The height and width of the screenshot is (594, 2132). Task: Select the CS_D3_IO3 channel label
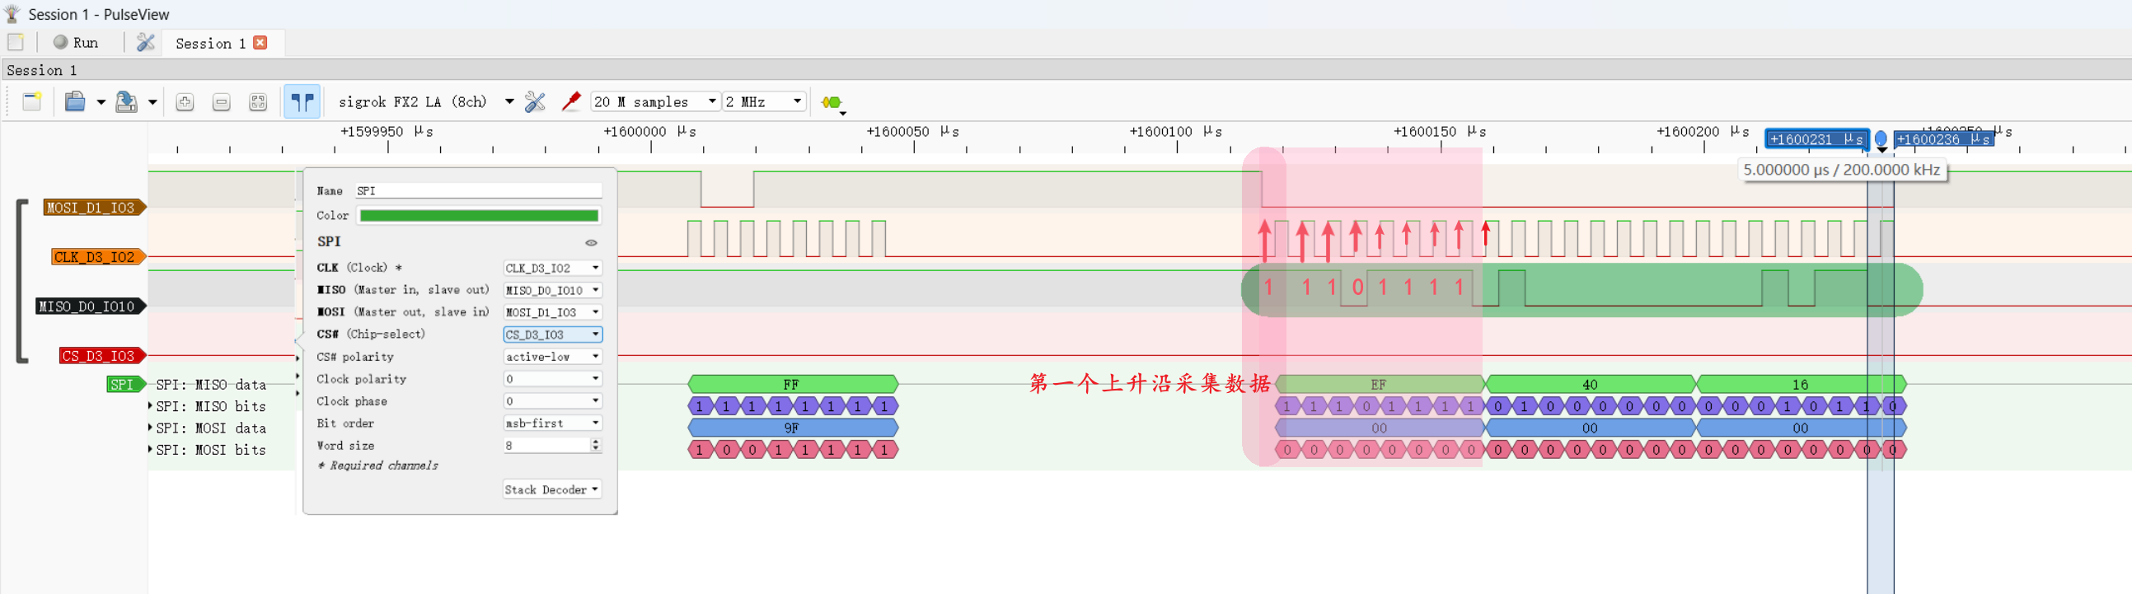point(102,356)
